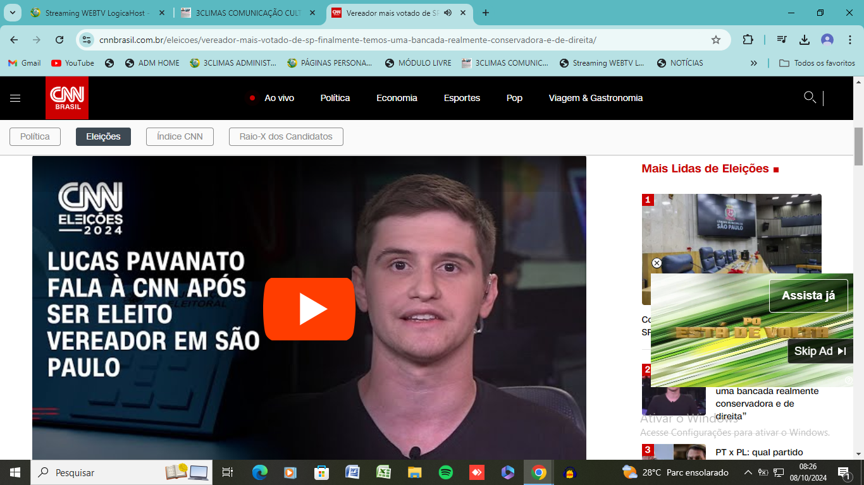Open the YouTube bookmark
This screenshot has height=485, width=864.
point(73,63)
